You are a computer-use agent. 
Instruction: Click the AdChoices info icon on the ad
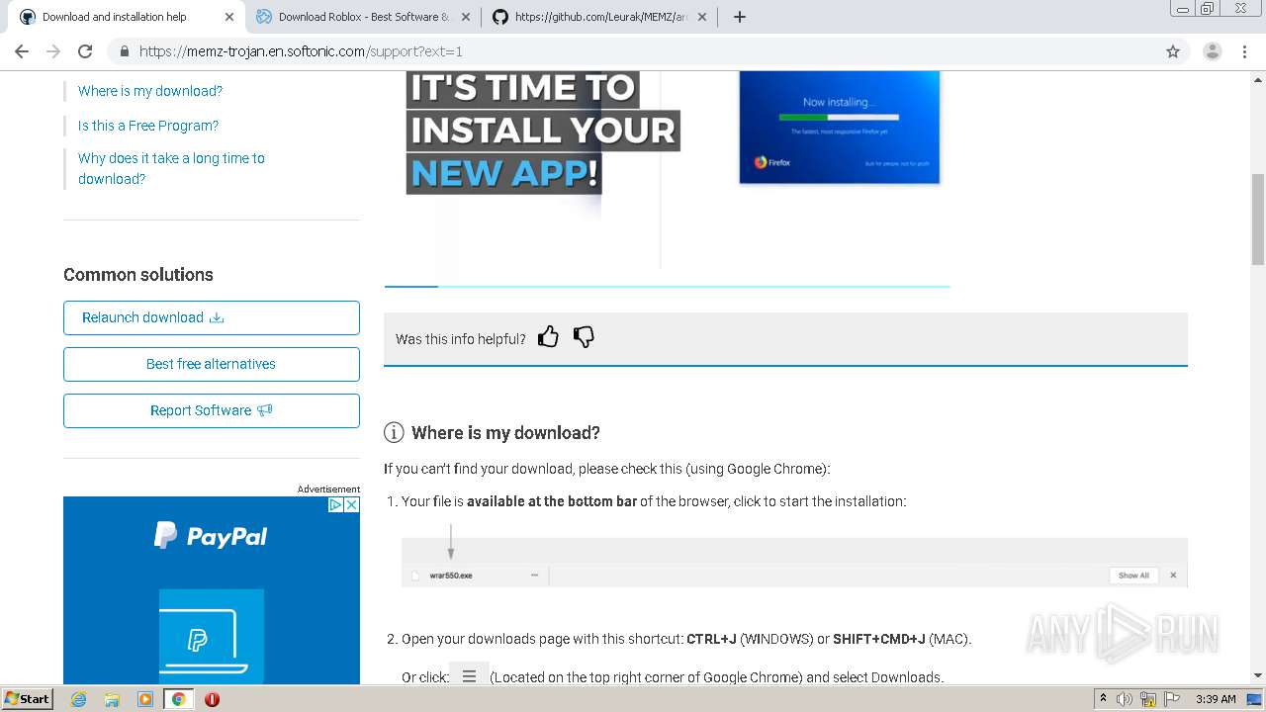335,504
